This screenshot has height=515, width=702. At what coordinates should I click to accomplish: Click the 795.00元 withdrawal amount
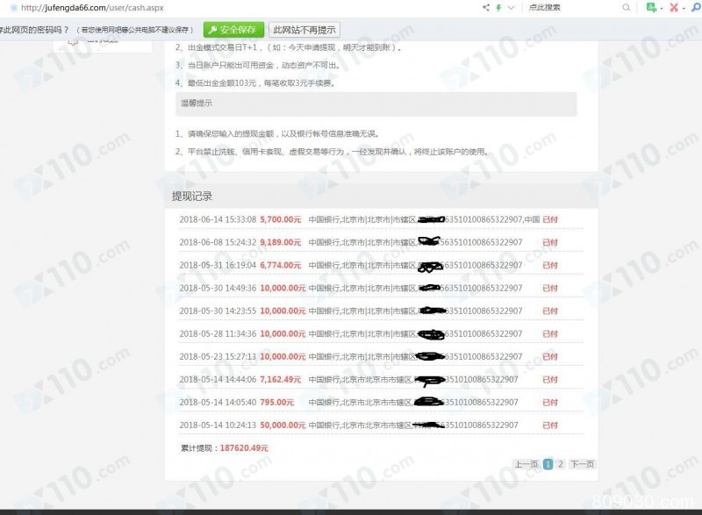pos(276,402)
